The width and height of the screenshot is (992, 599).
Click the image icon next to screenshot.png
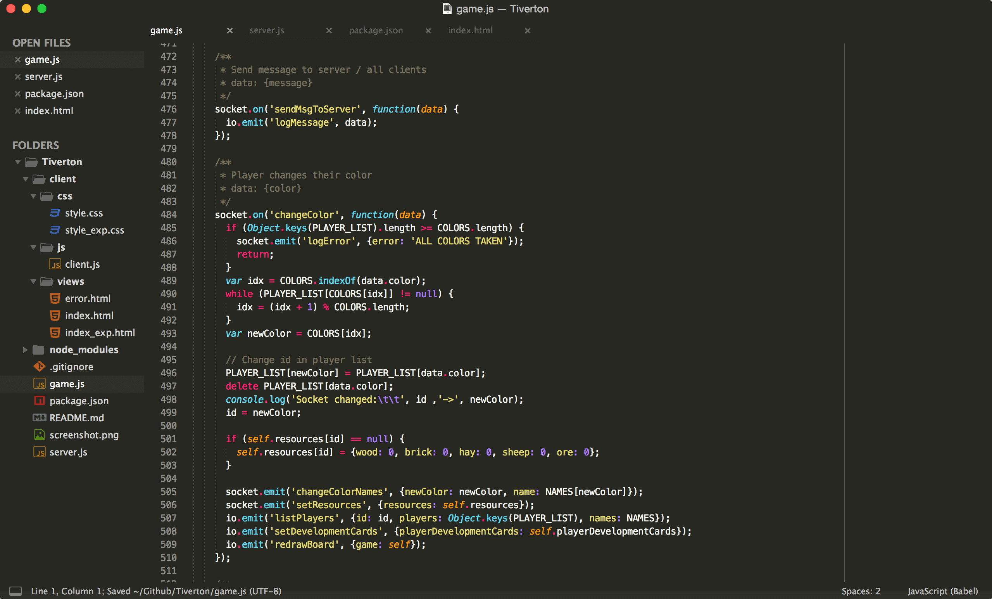coord(39,435)
